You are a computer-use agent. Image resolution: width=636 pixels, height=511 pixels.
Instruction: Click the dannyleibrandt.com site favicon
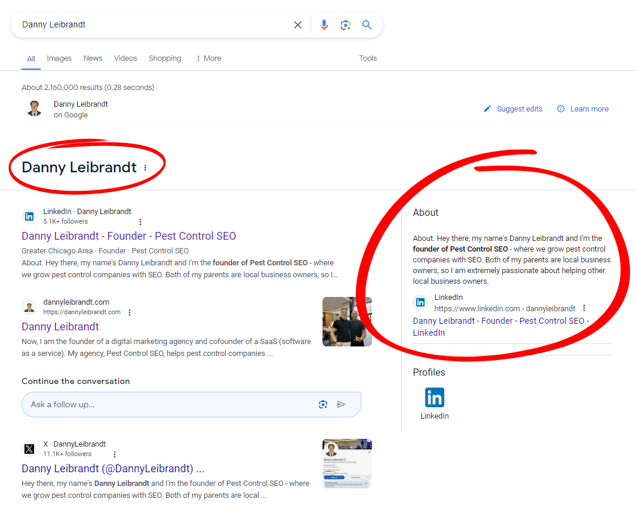pyautogui.click(x=29, y=307)
